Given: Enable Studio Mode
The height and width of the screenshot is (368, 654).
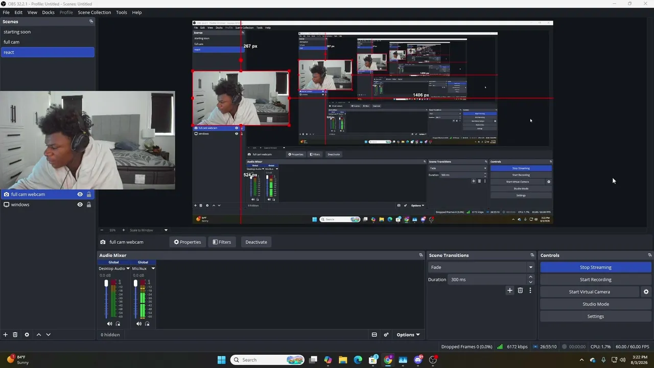Looking at the screenshot, I should click(x=596, y=304).
